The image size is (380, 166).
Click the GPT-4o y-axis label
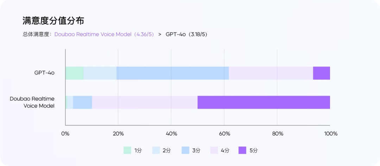pos(44,73)
